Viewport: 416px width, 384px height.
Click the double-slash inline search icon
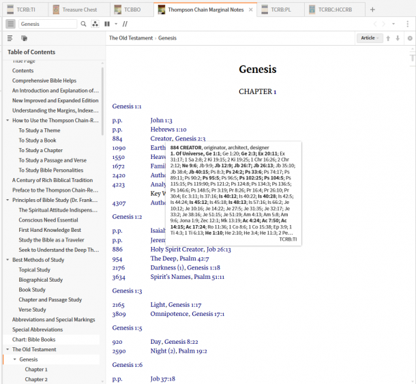(125, 24)
